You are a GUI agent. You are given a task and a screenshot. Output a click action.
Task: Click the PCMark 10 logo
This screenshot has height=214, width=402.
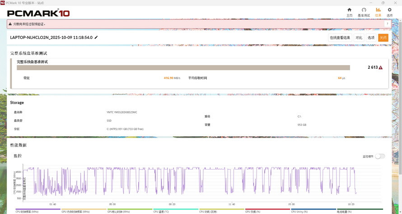tap(38, 13)
